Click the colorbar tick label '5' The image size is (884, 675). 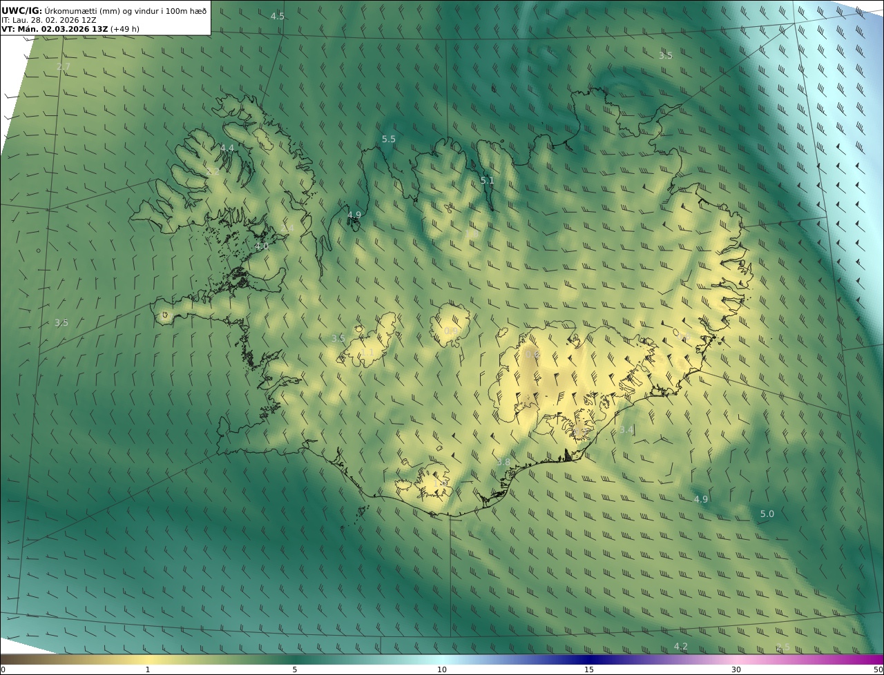(x=295, y=669)
